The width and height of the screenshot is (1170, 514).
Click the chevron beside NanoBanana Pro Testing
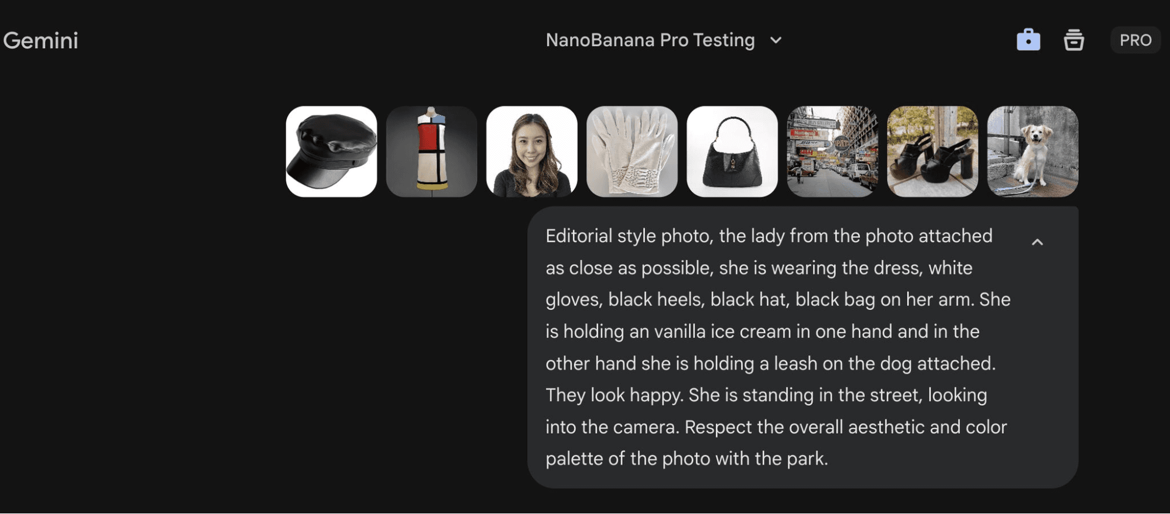(x=776, y=40)
